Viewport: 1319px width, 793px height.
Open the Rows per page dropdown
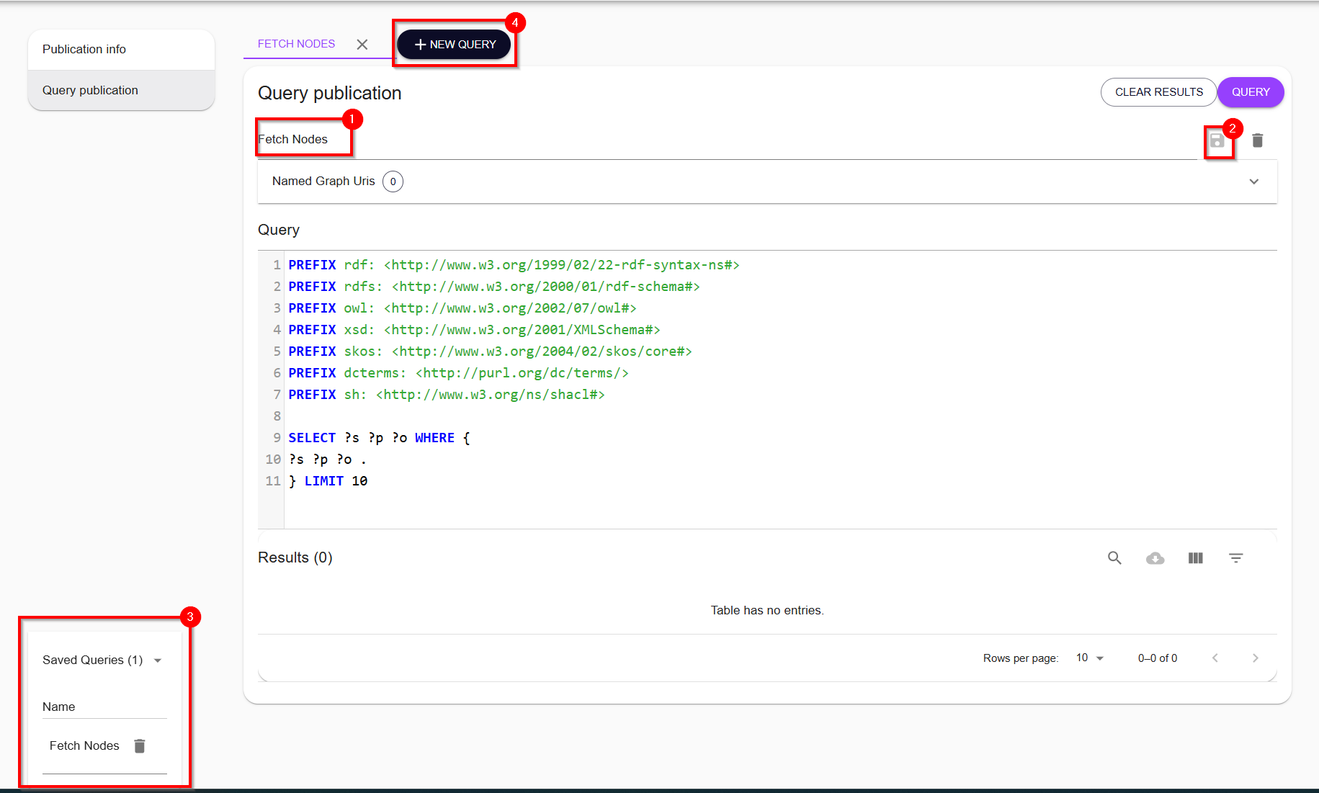click(x=1088, y=658)
